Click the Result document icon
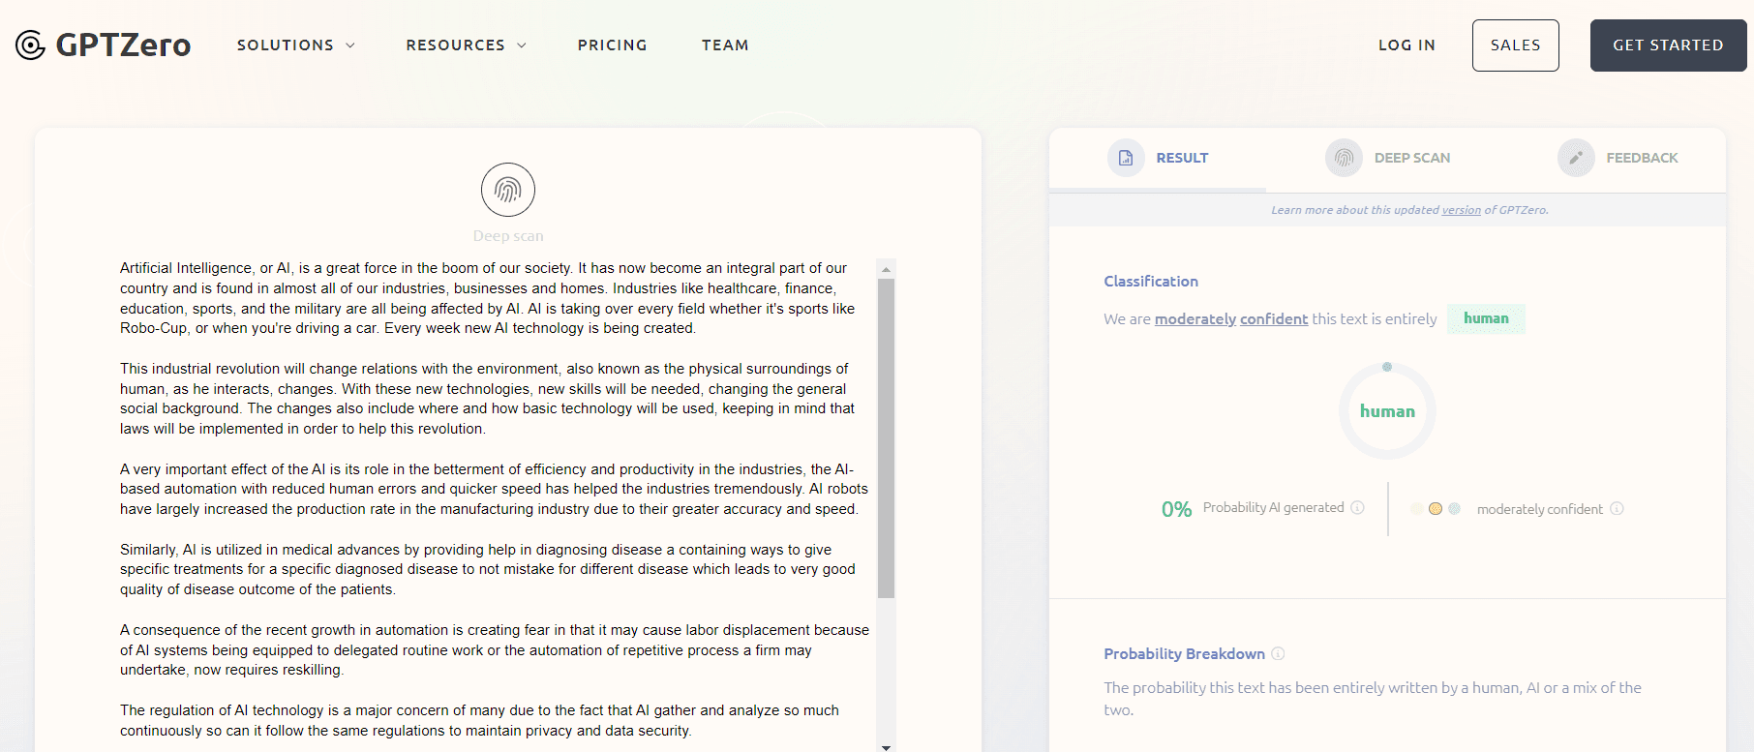The width and height of the screenshot is (1754, 752). (1126, 158)
